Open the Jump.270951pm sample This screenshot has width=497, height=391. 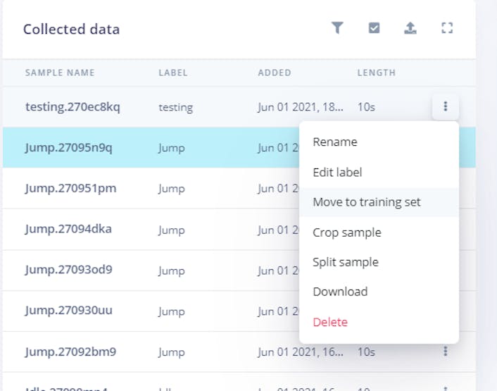point(70,189)
